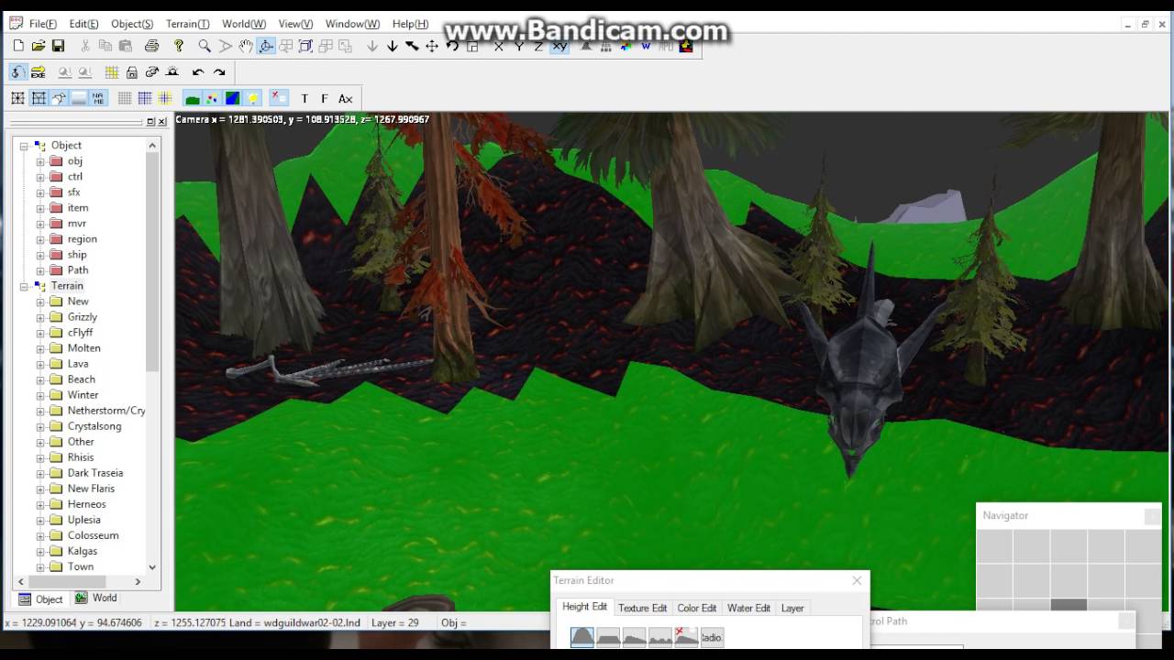Expand the obj folder in tree
The image size is (1174, 660).
(40, 161)
